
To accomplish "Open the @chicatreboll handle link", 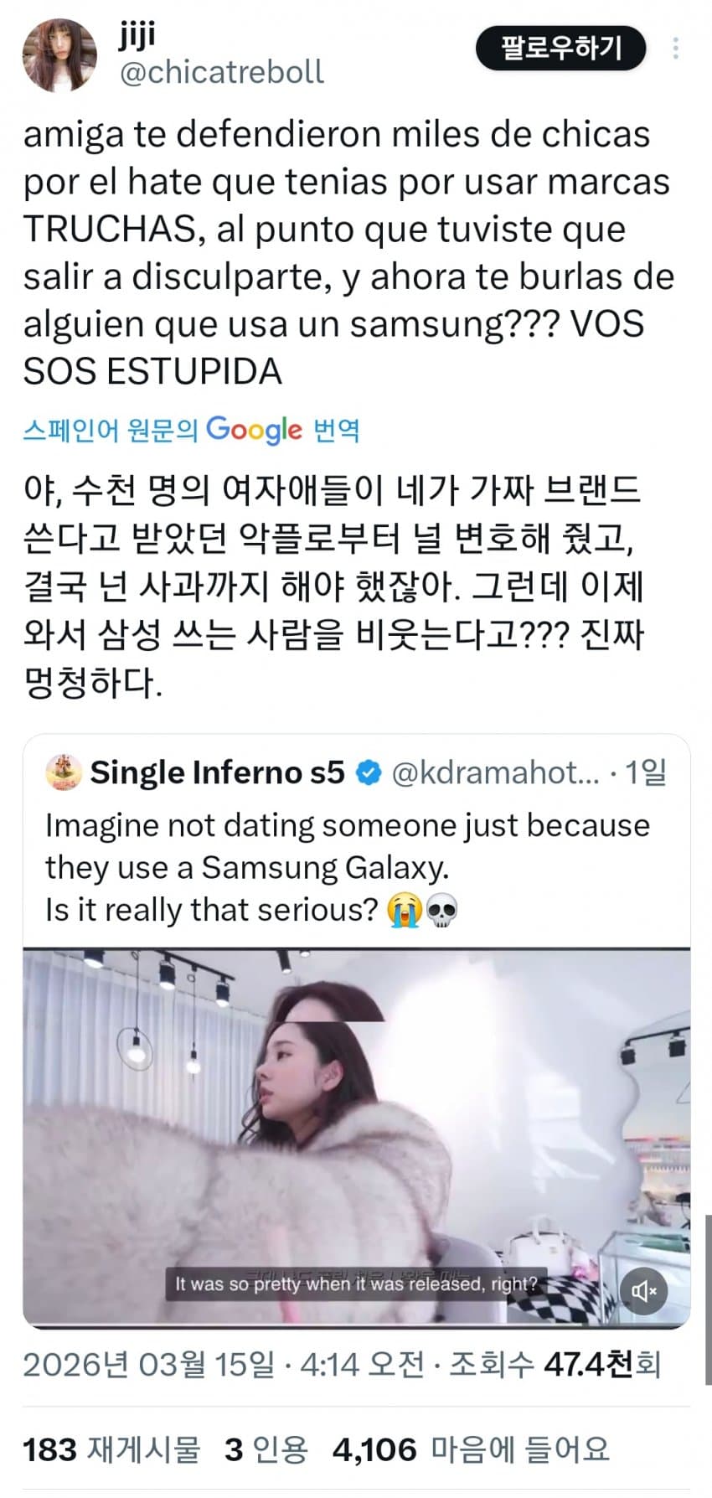I will [222, 72].
